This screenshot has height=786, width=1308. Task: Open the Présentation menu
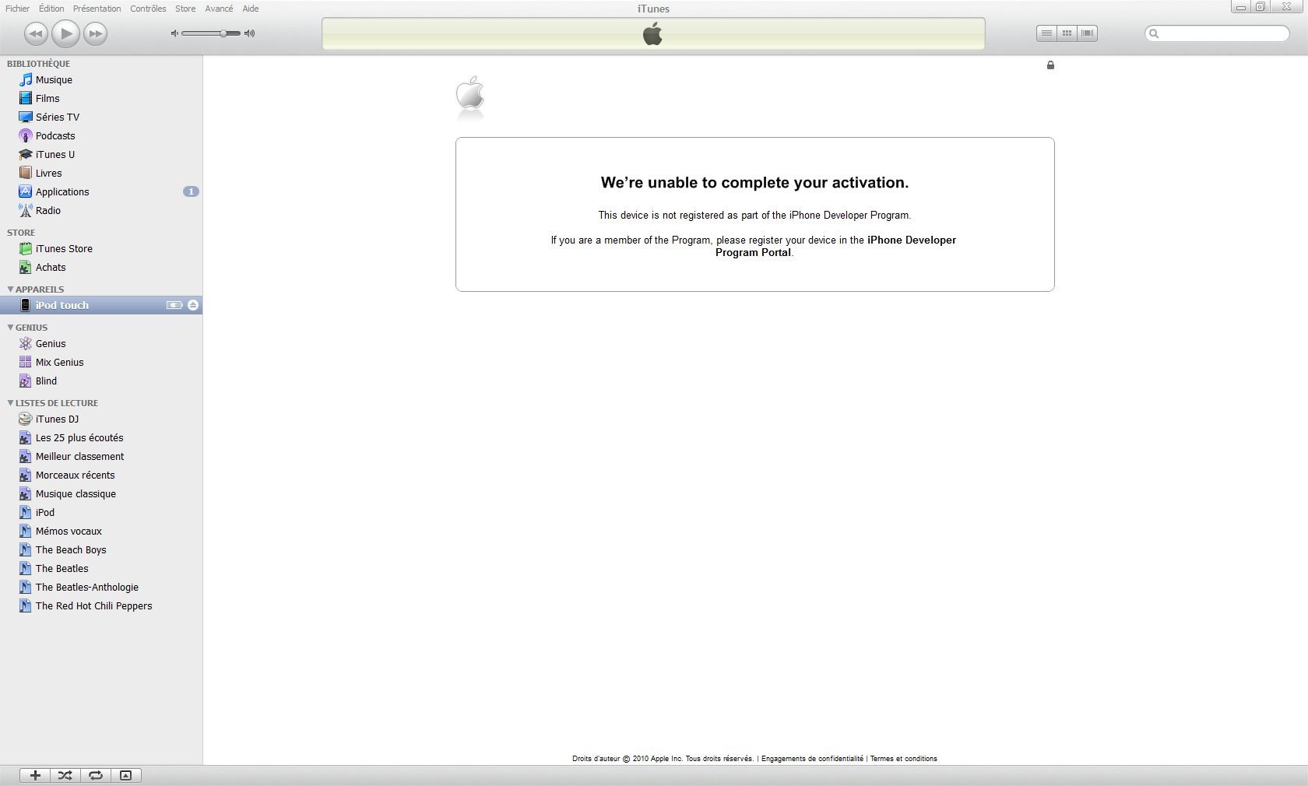[x=97, y=9]
